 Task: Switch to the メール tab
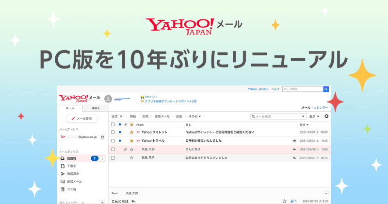coord(70,108)
